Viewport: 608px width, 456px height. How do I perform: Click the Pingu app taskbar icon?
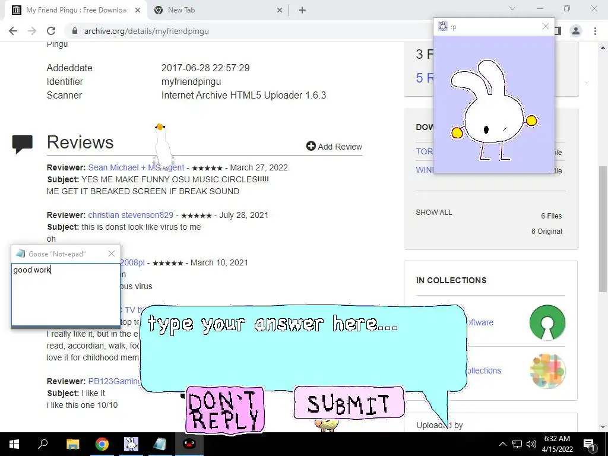[x=189, y=444]
